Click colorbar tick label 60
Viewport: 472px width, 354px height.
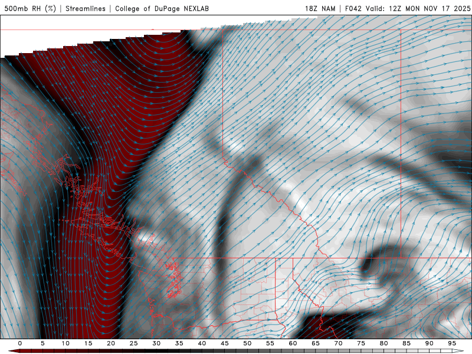click(x=293, y=343)
